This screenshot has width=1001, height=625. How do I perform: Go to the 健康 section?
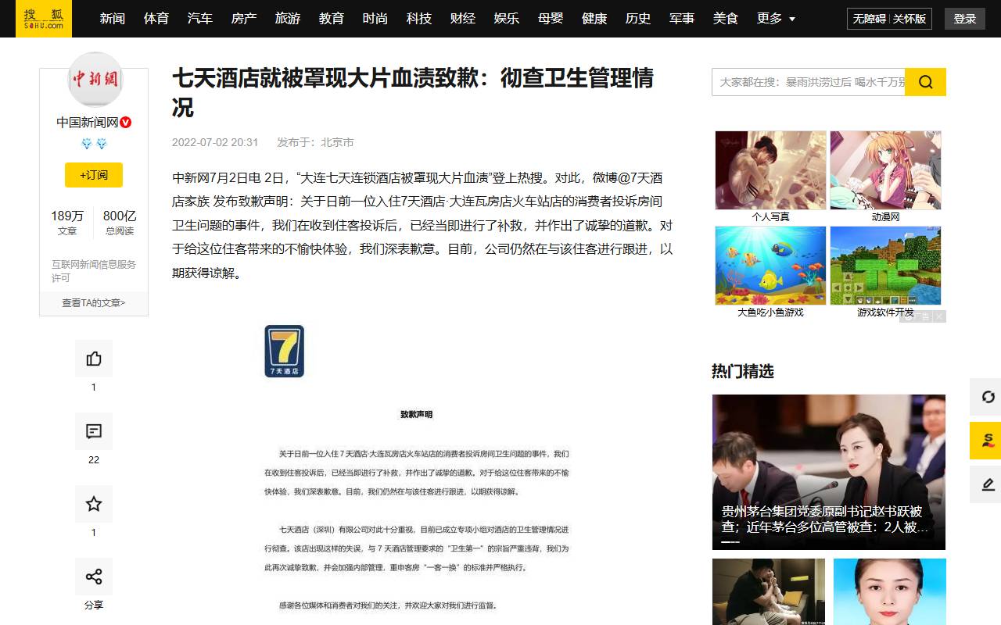(594, 19)
